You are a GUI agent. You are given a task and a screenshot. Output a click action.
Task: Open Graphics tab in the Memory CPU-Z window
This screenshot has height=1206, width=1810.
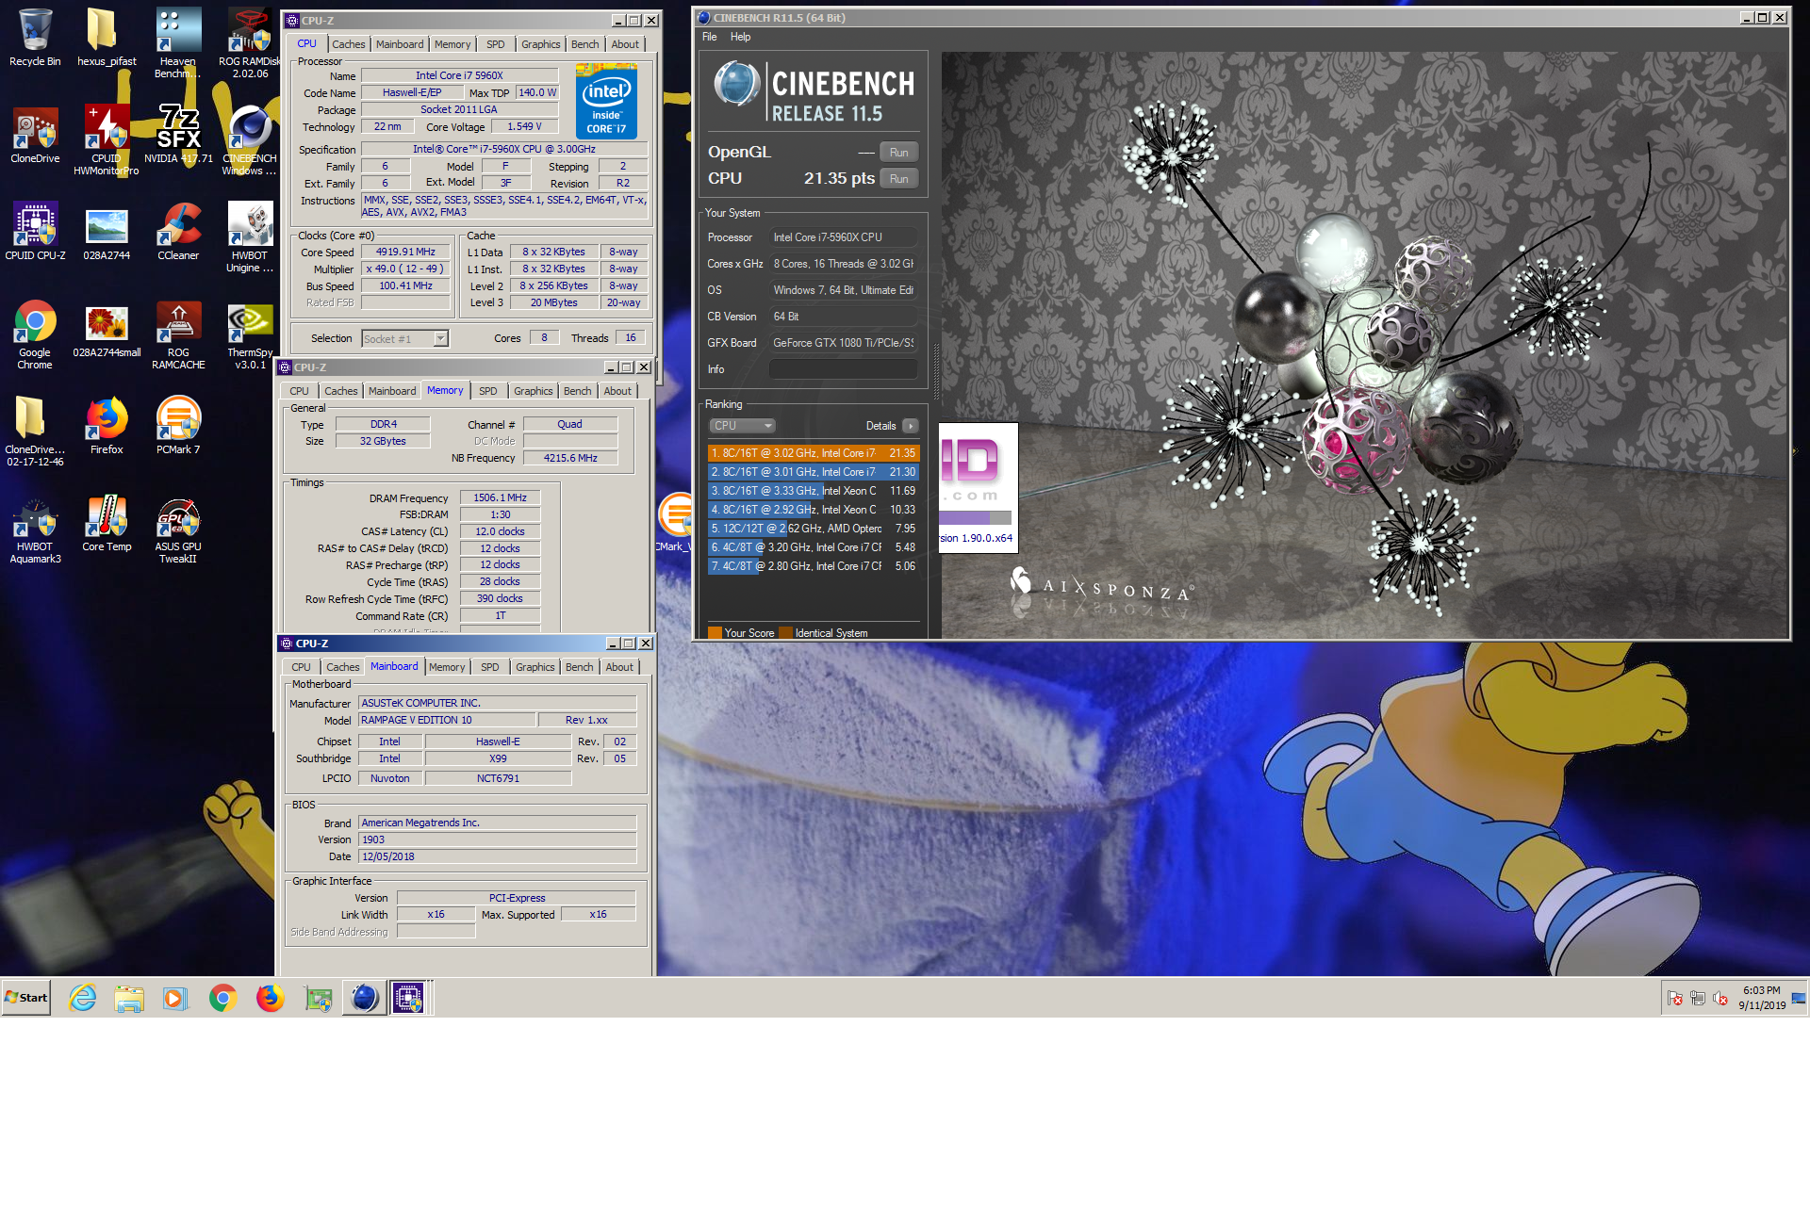click(x=534, y=391)
